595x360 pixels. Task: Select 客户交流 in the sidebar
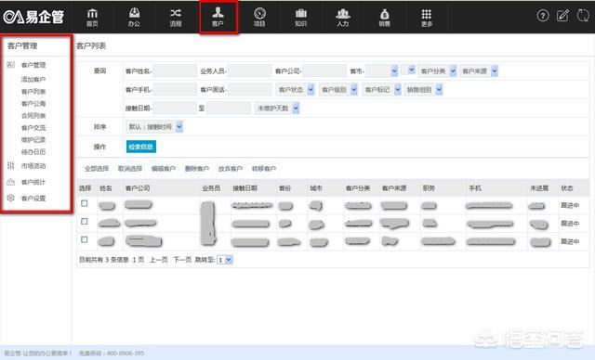[x=33, y=127]
